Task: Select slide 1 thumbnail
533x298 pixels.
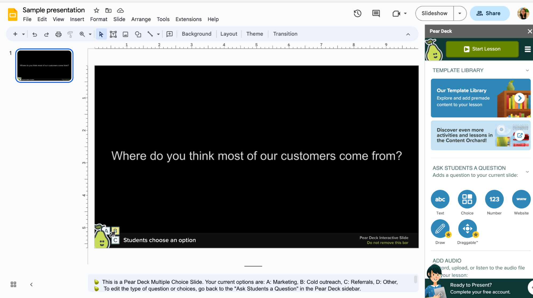Action: (44, 65)
